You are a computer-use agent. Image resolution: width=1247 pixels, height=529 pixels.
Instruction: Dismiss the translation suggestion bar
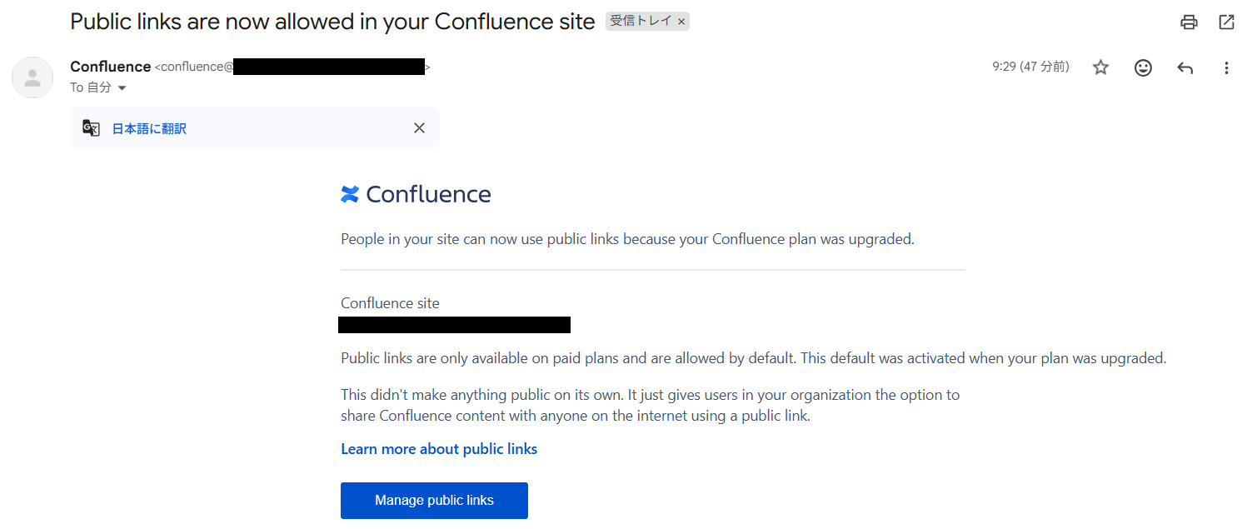[x=419, y=127]
